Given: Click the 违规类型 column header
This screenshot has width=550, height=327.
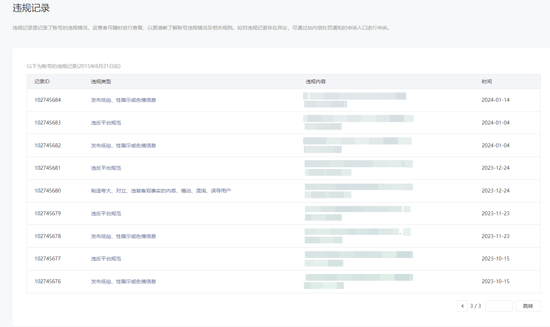Looking at the screenshot, I should (x=101, y=81).
